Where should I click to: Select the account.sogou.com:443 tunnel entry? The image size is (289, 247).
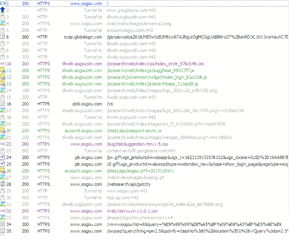(130, 30)
